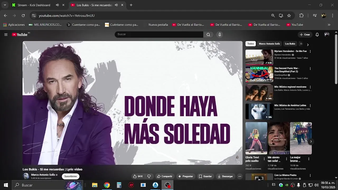The height and width of the screenshot is (190, 338).
Task: Open a new browser tab with plus
Action: [131, 5]
